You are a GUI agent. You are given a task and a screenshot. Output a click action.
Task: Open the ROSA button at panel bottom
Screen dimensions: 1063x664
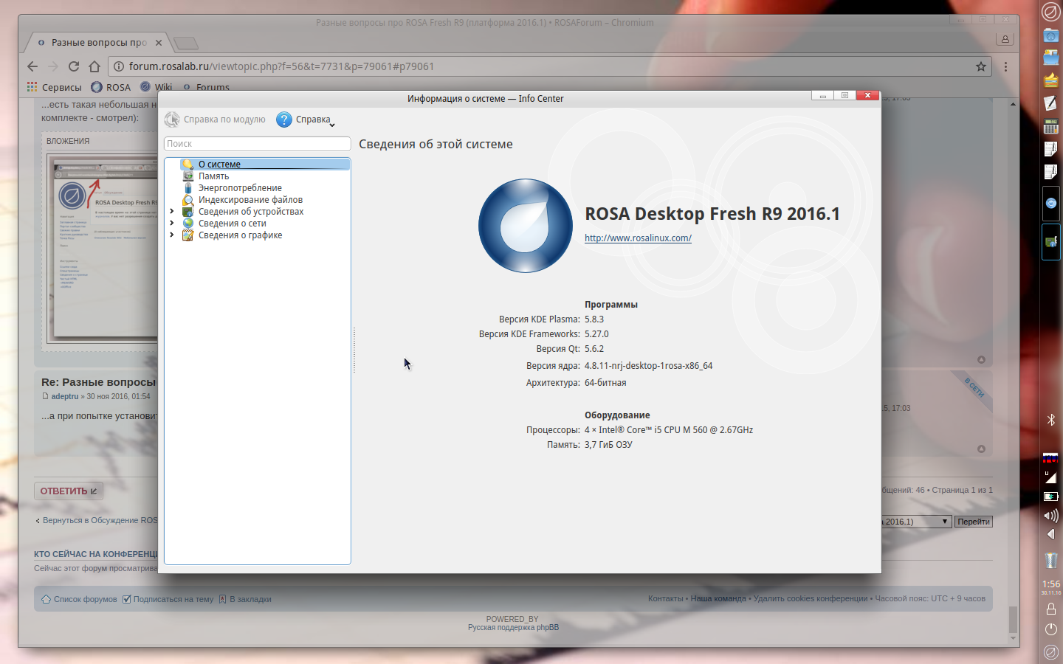1051,652
